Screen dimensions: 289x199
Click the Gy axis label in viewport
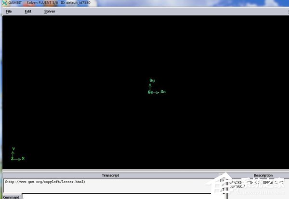tap(152, 80)
